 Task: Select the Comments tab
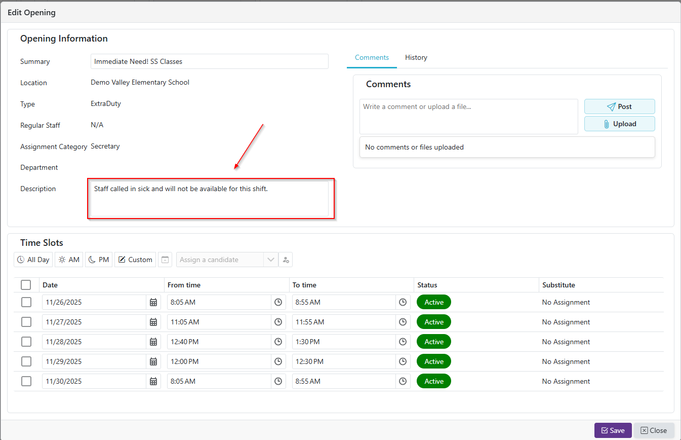point(372,57)
